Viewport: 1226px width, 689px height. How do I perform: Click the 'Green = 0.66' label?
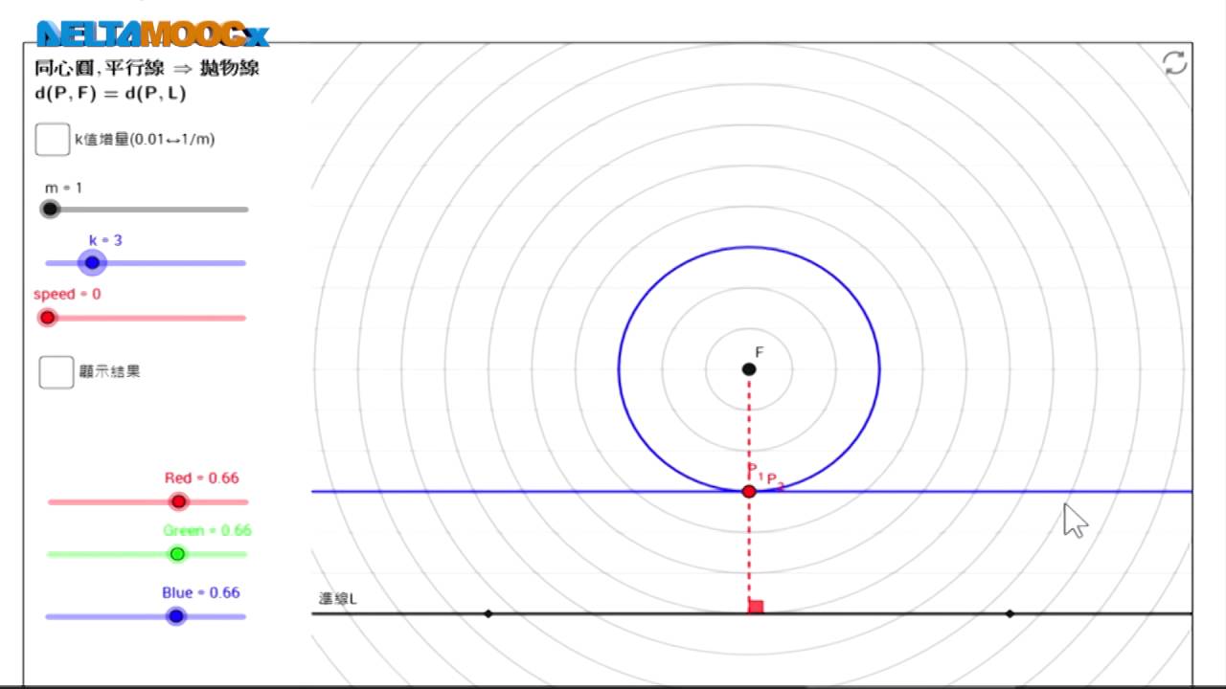[x=207, y=530]
